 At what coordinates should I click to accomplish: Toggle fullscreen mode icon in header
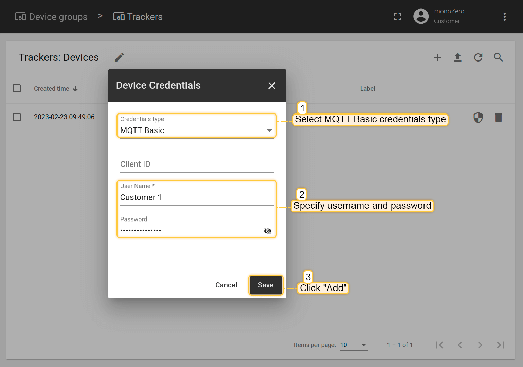398,17
